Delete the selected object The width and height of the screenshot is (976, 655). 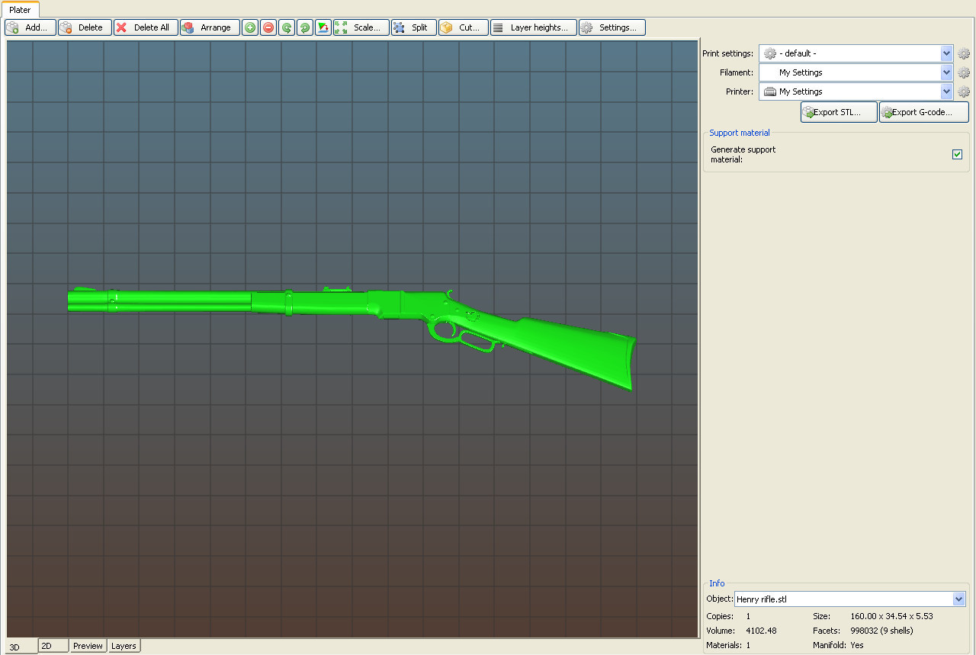coord(85,27)
